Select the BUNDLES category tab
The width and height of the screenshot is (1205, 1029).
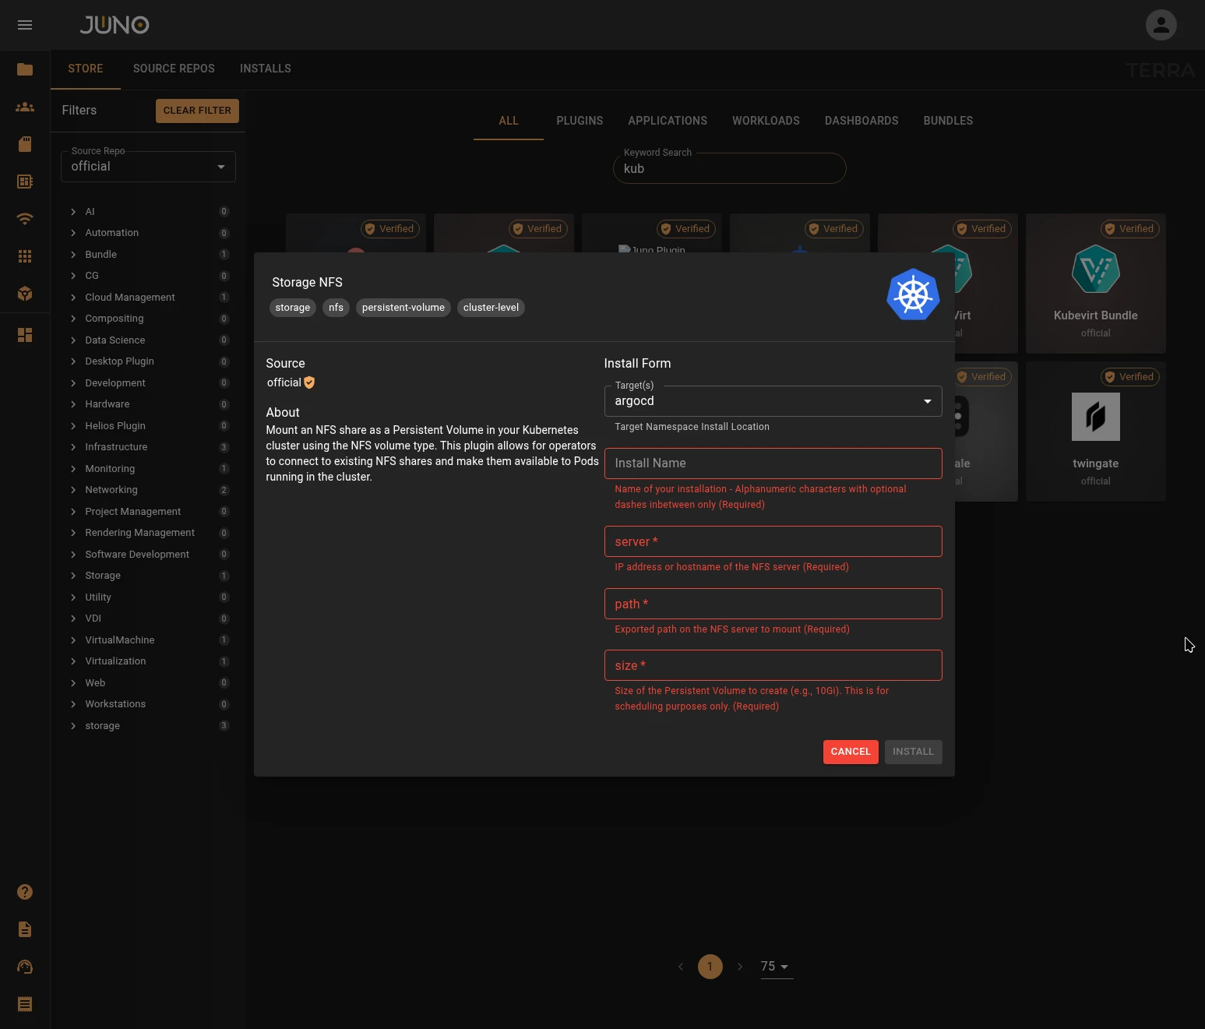tap(948, 121)
